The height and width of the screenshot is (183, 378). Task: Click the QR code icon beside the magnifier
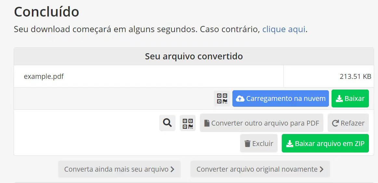click(x=188, y=123)
